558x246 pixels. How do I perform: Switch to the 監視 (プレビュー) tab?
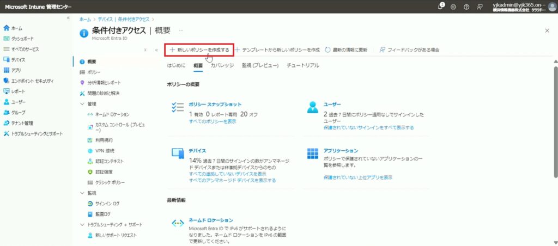[260, 65]
